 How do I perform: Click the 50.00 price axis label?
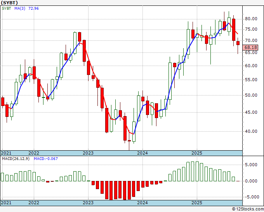click(x=251, y=95)
